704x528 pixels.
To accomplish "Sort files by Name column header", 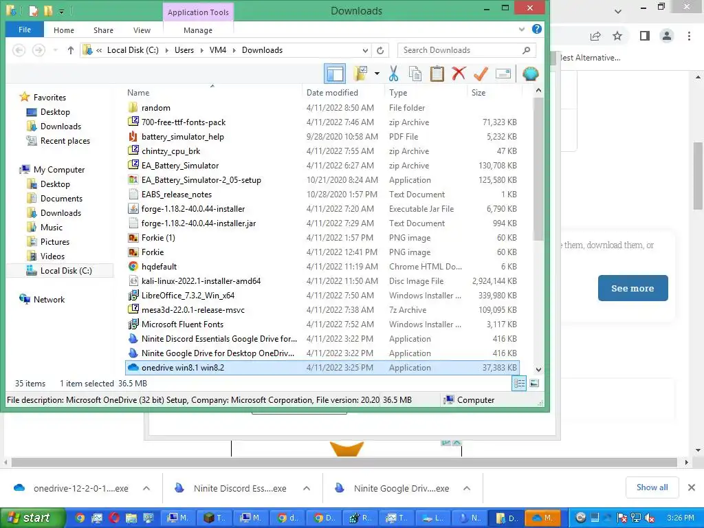I will tap(137, 93).
